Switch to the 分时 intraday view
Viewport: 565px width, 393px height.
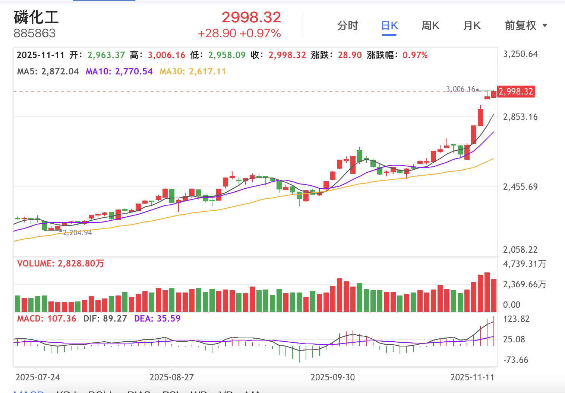(347, 26)
